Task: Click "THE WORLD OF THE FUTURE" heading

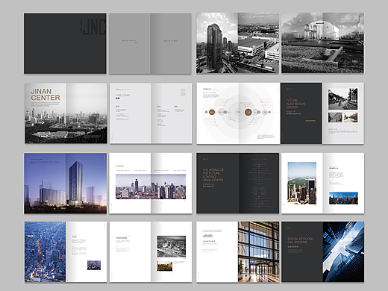Action: [213, 175]
